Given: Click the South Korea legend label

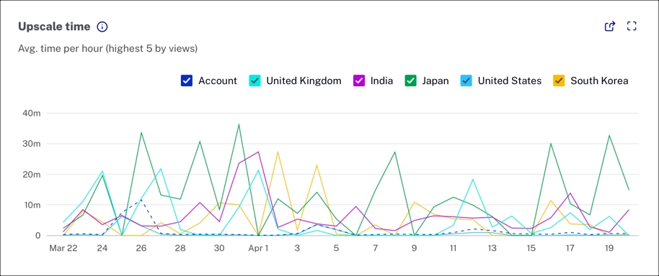Looking at the screenshot, I should pyautogui.click(x=599, y=80).
